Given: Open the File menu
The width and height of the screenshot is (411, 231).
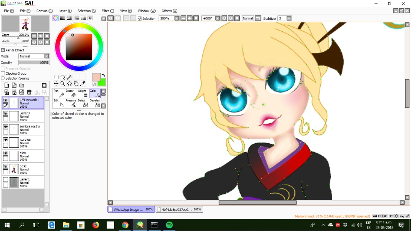Looking at the screenshot, I should [x=9, y=11].
